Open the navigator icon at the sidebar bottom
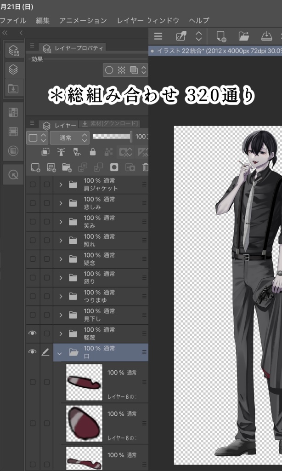The image size is (282, 471). (x=13, y=174)
